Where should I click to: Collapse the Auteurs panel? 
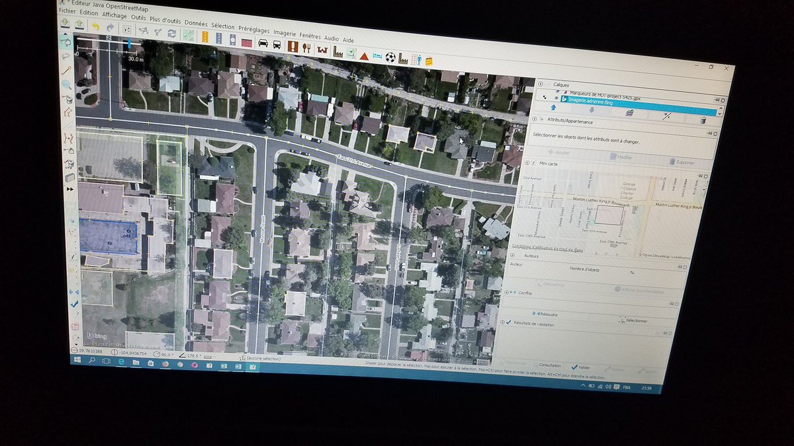point(512,255)
